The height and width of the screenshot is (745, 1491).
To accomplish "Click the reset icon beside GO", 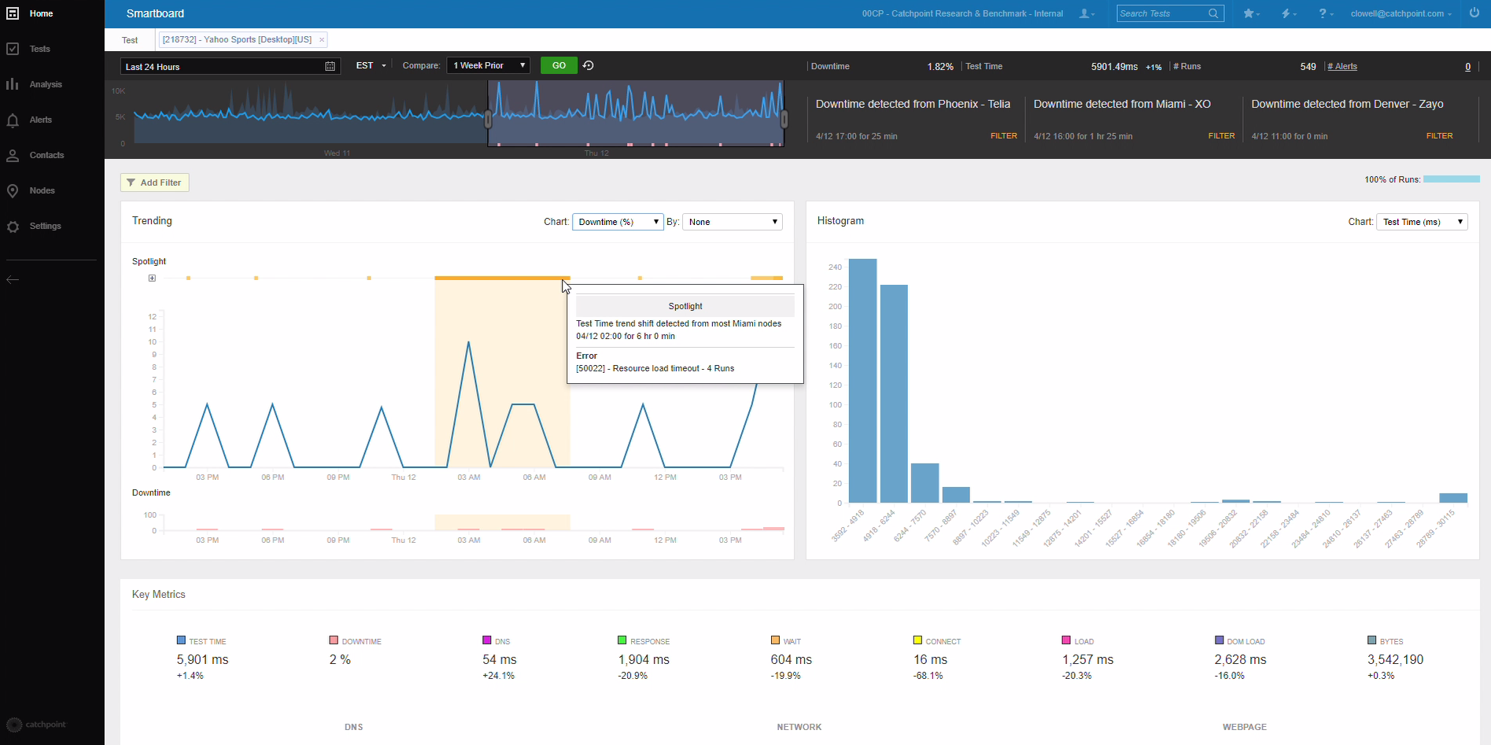I will [589, 66].
